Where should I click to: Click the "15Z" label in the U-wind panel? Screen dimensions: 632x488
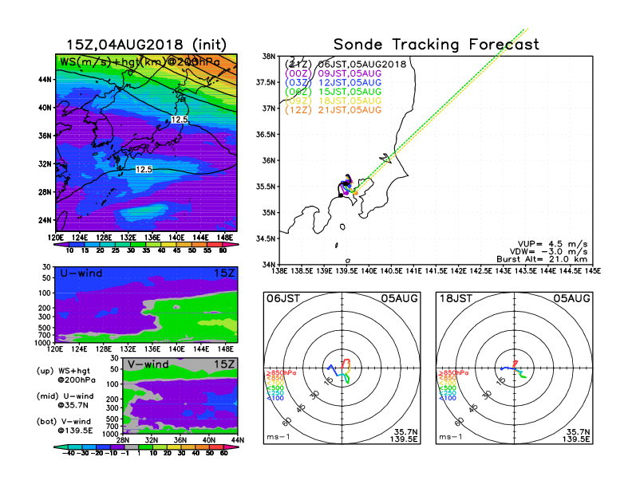[x=224, y=274]
